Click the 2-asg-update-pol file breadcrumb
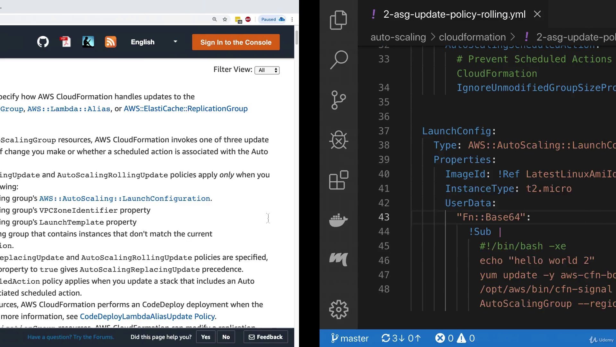 pos(576,37)
